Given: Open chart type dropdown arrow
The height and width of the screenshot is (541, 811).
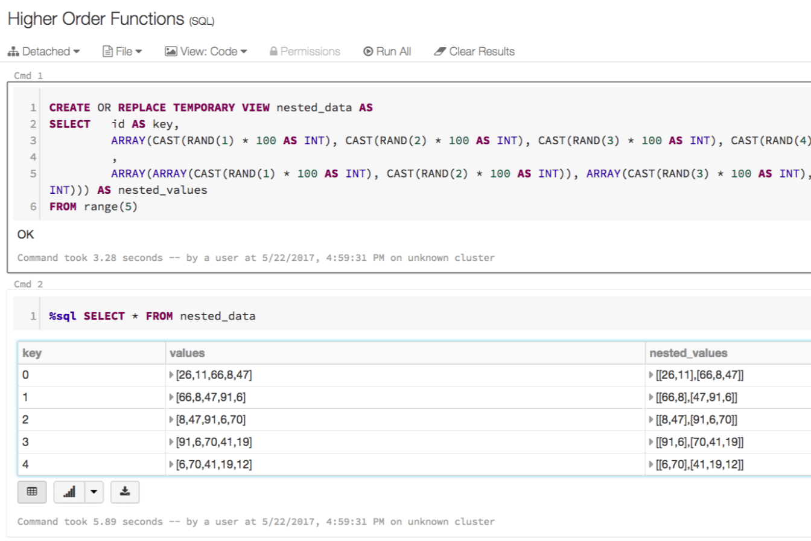Looking at the screenshot, I should tap(94, 492).
